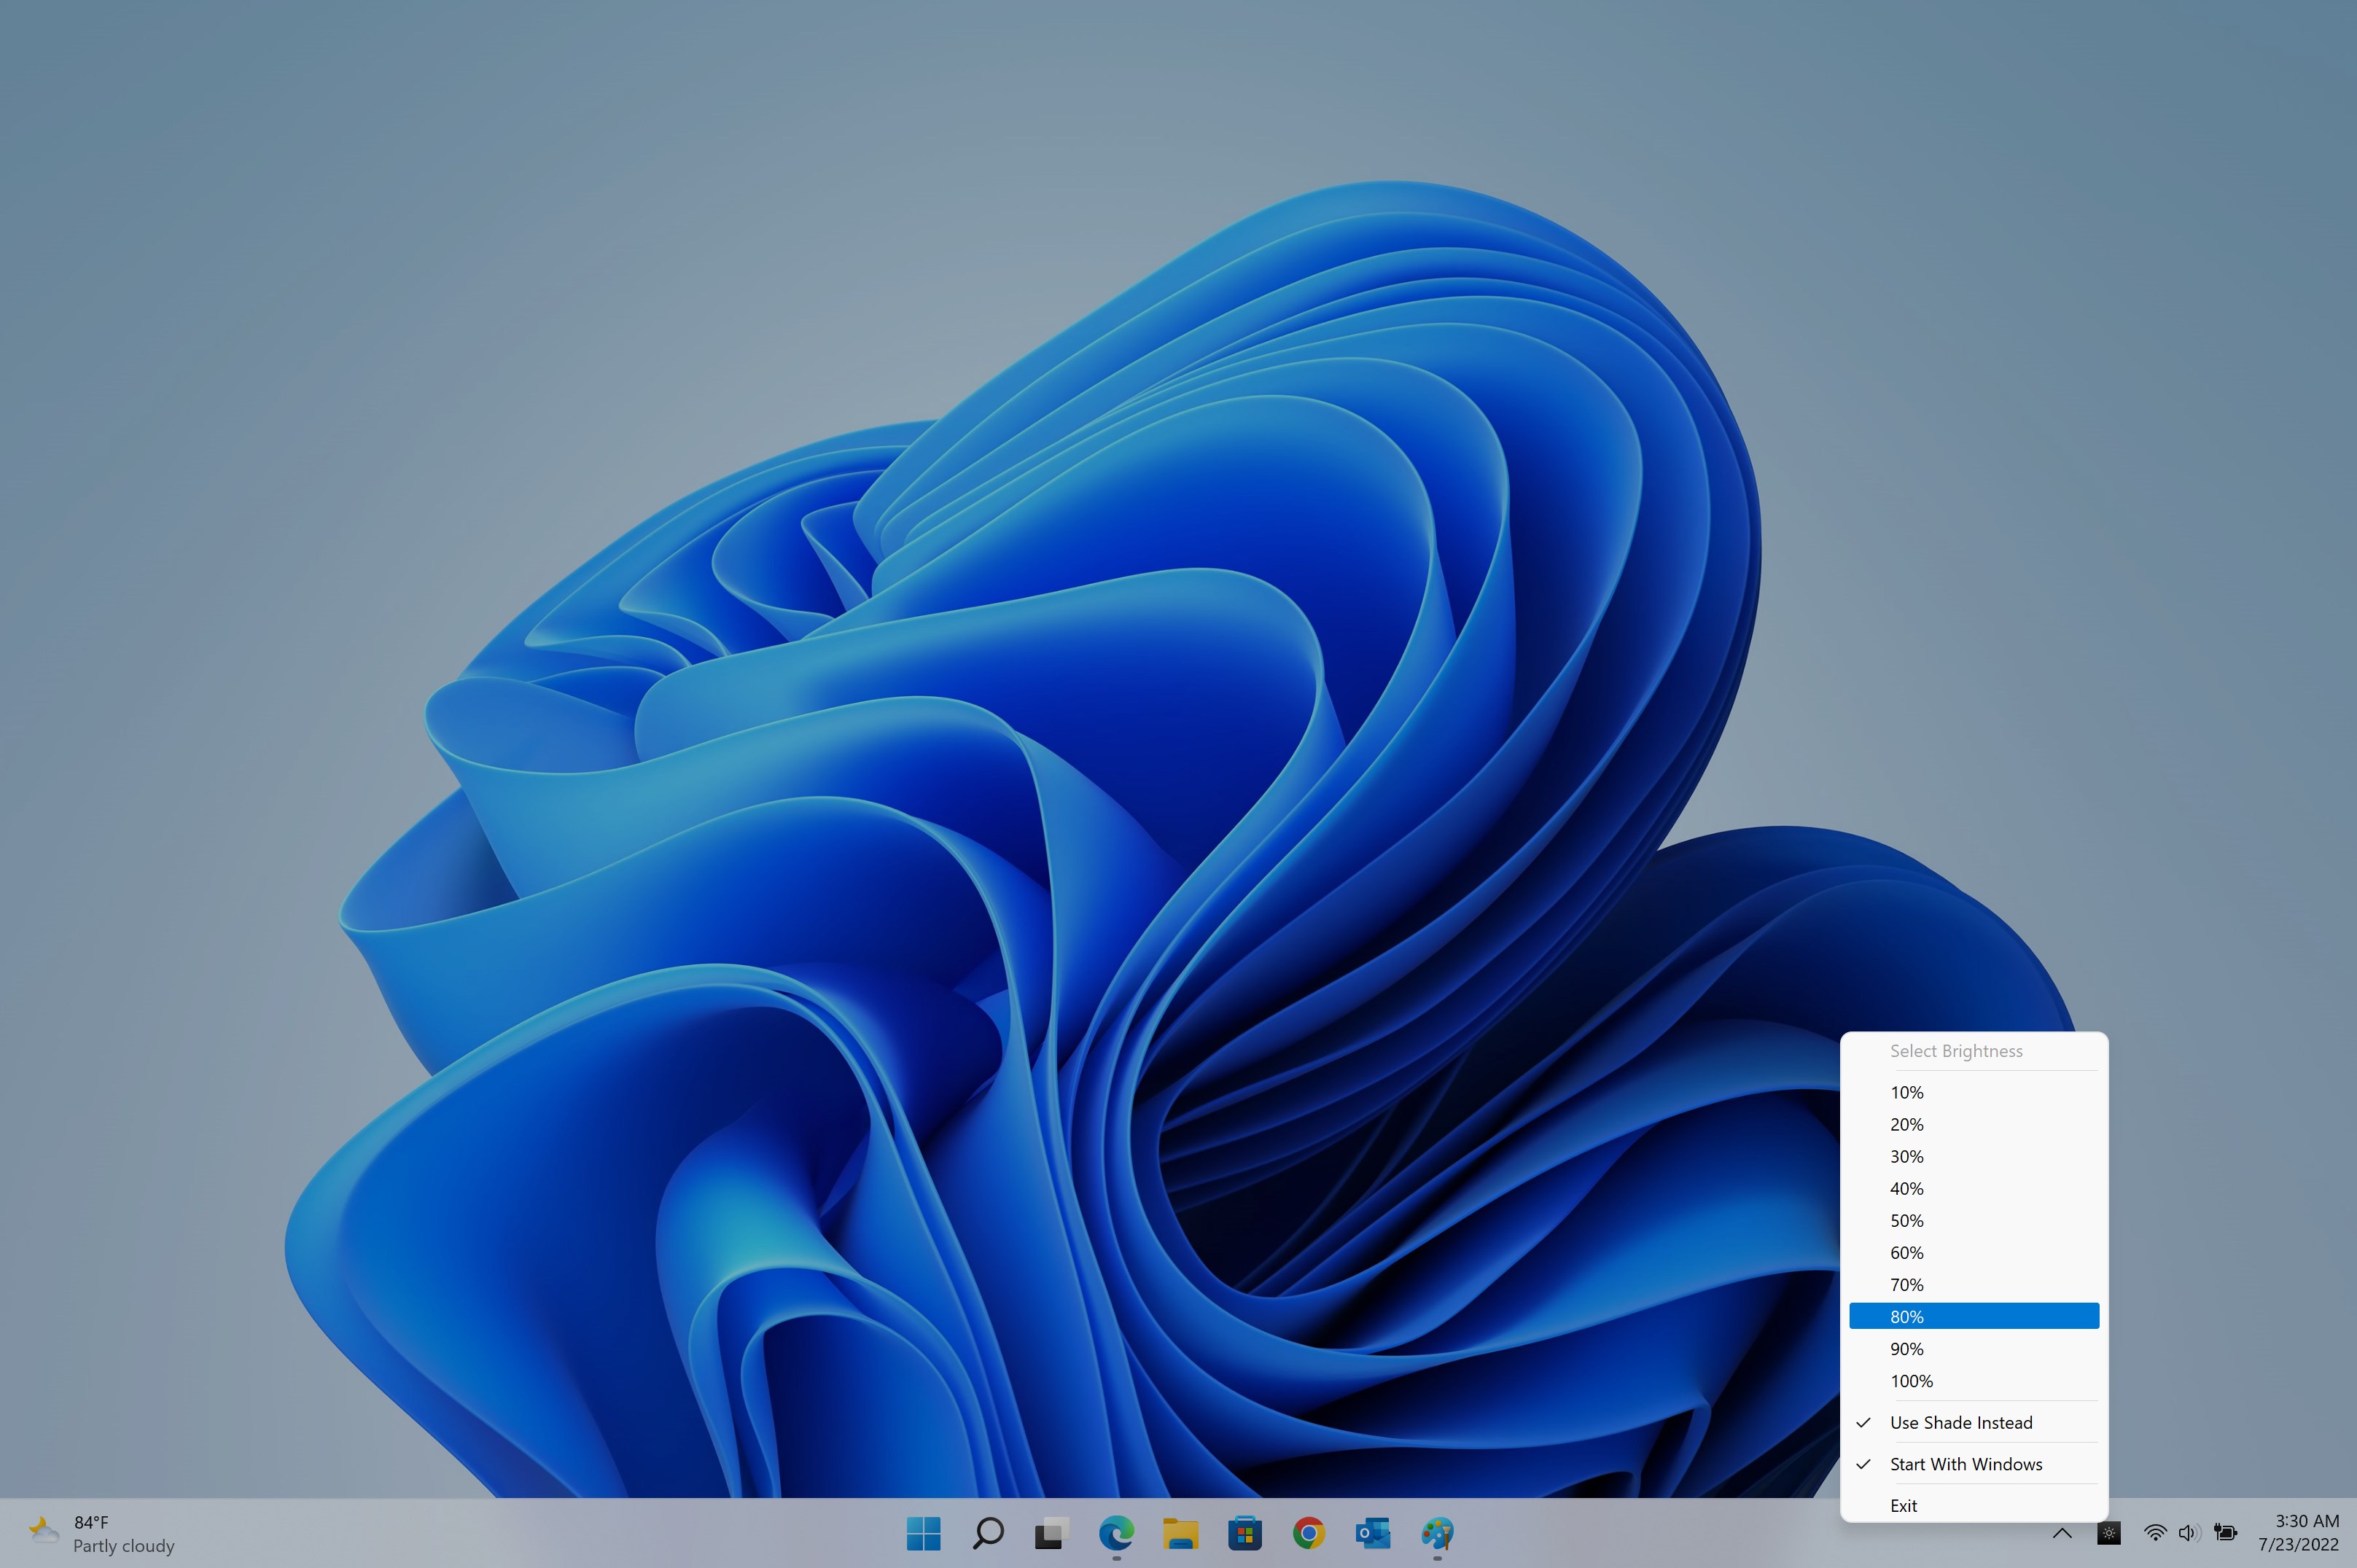Image resolution: width=2357 pixels, height=1568 pixels.
Task: Launch Google Chrome from taskbar
Action: coord(1308,1533)
